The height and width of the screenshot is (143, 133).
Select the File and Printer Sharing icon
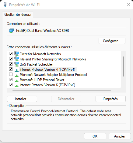[x=17, y=59]
